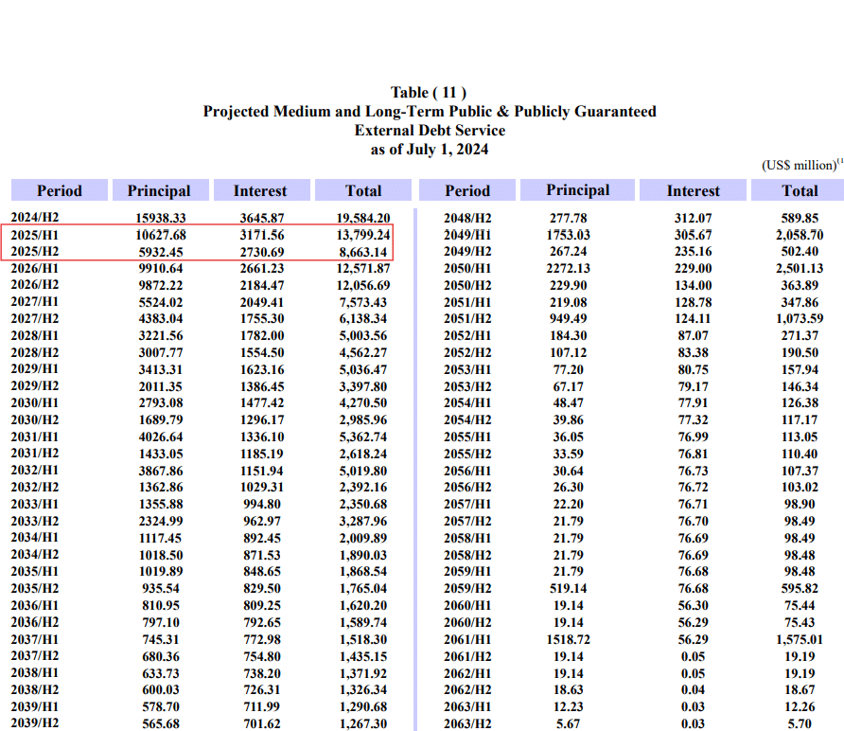Click the Total header above 589.85
This screenshot has height=731, width=844.
pyautogui.click(x=800, y=190)
